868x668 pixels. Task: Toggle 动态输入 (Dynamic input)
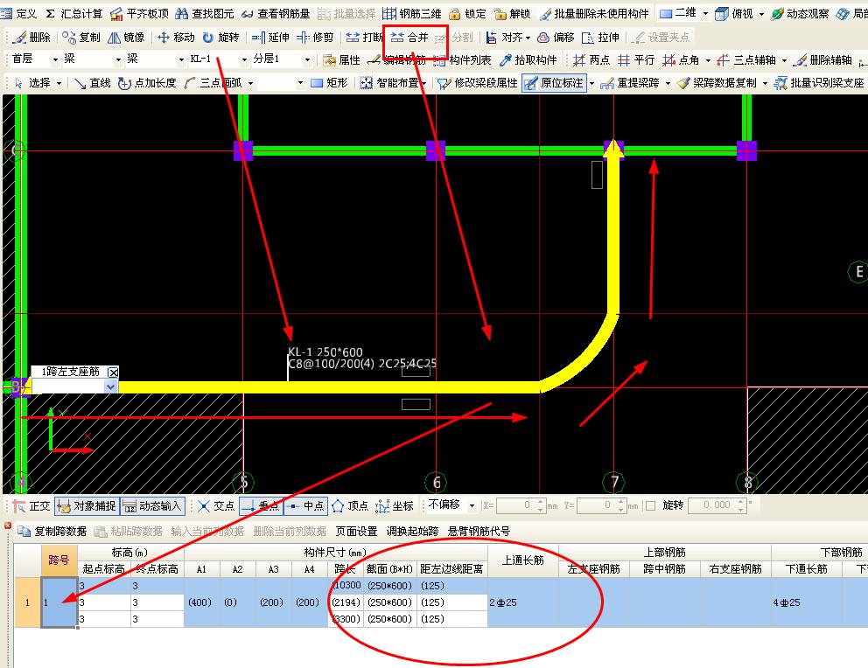pyautogui.click(x=153, y=506)
